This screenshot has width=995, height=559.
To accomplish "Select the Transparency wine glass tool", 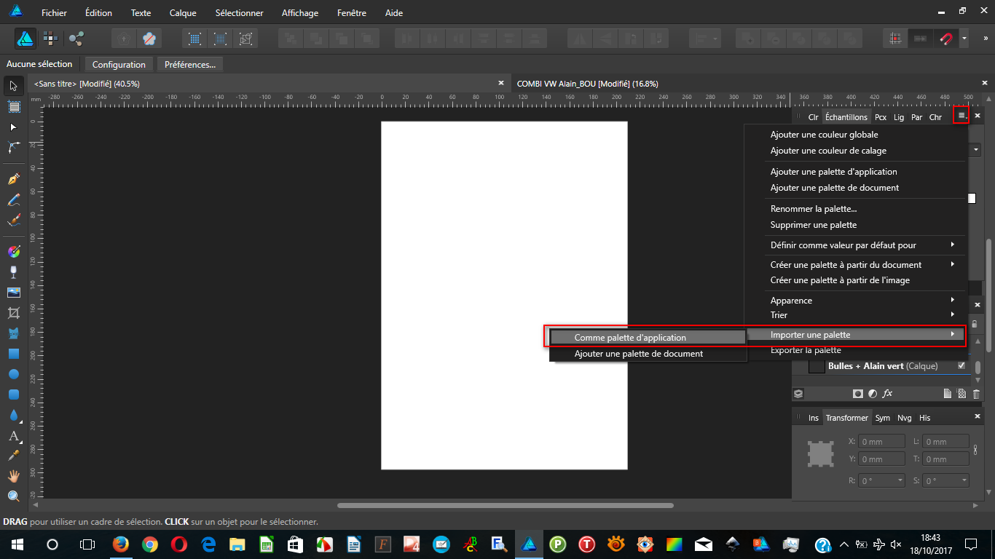I will (x=13, y=271).
